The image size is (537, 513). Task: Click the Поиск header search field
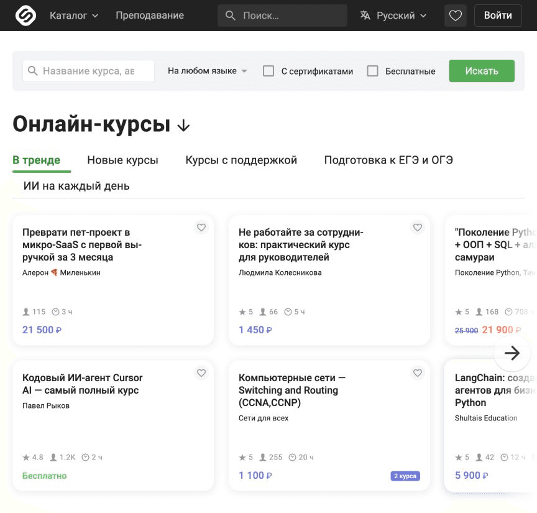click(282, 16)
